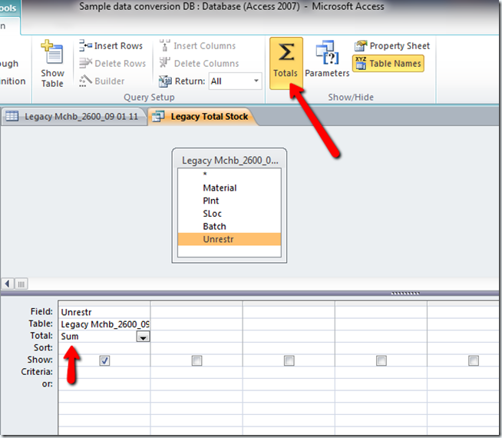This screenshot has width=502, height=438.
Task: Click Insert Columns in Query Setup
Action: 197,46
